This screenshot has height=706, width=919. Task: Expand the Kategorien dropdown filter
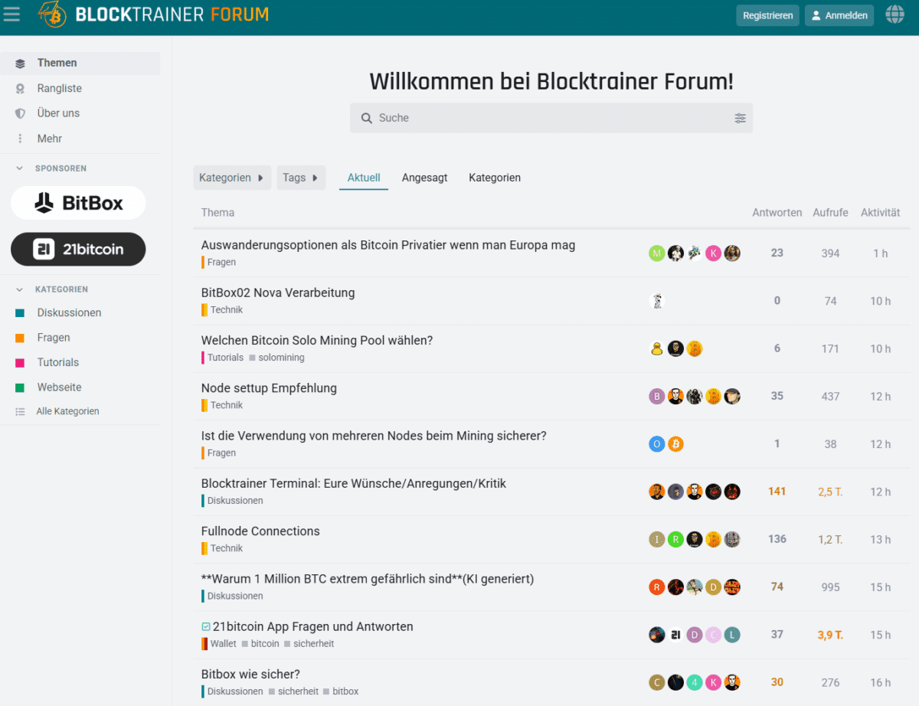click(x=232, y=177)
